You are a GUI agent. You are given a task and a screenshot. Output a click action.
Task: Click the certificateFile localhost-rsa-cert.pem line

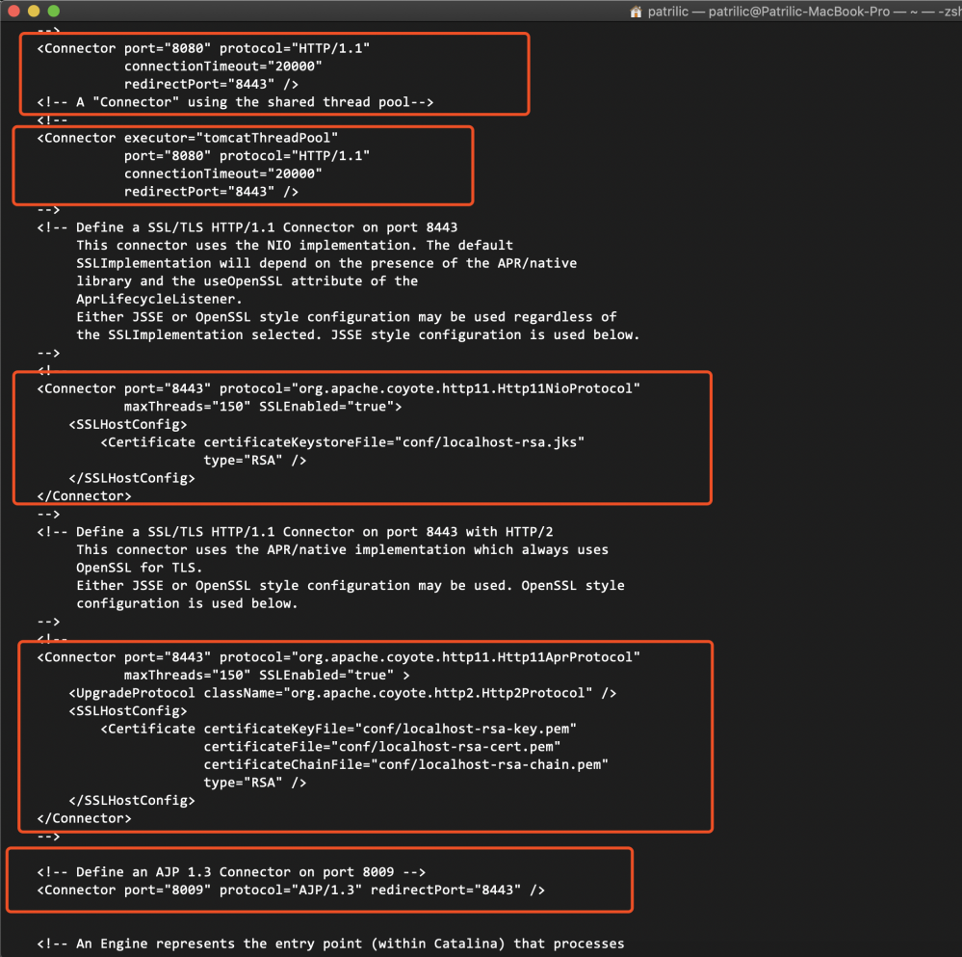(382, 747)
